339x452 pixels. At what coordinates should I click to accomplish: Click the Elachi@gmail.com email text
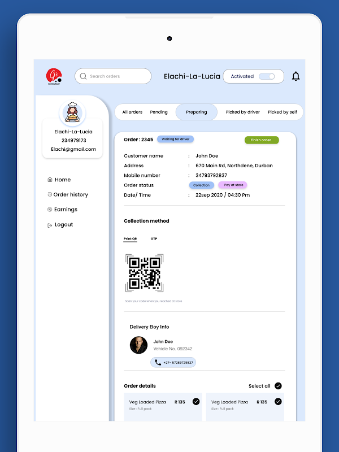pos(73,149)
